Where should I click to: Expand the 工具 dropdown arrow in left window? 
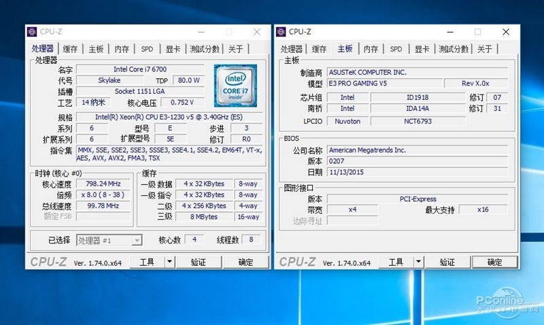tap(169, 262)
